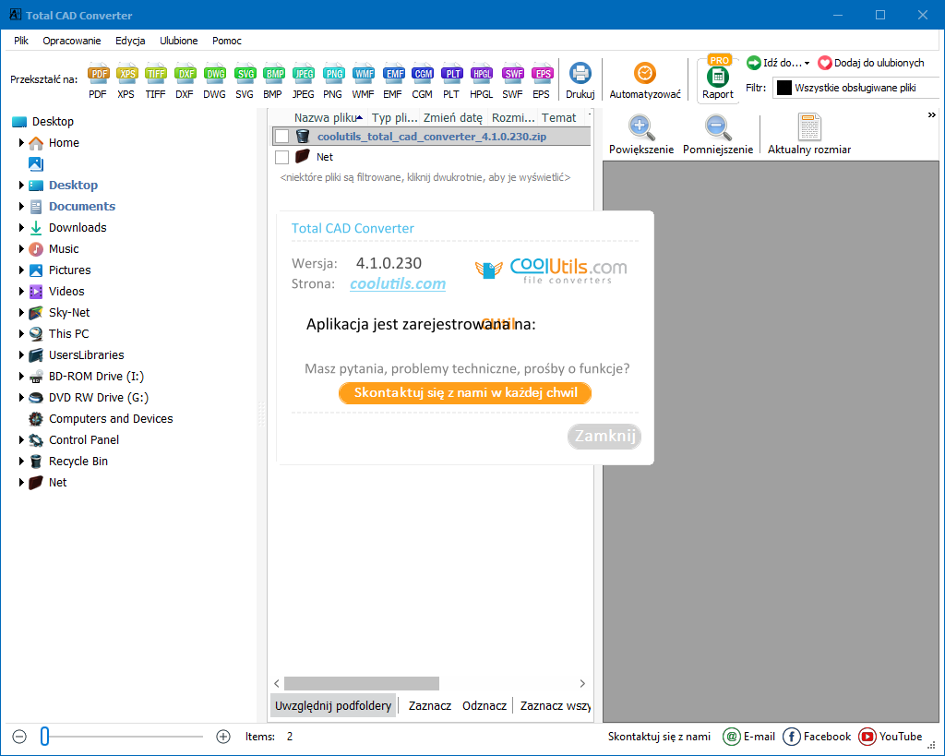Choose XPS conversion icon

coord(126,74)
